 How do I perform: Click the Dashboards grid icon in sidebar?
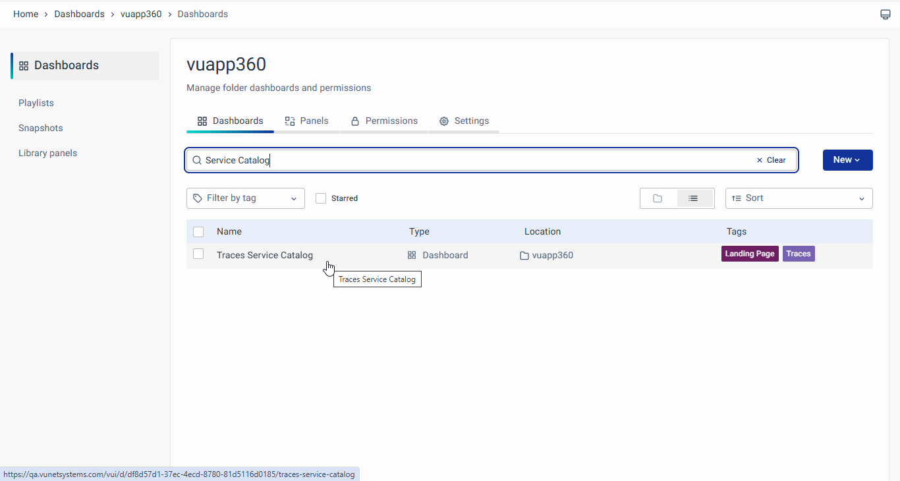pos(24,66)
